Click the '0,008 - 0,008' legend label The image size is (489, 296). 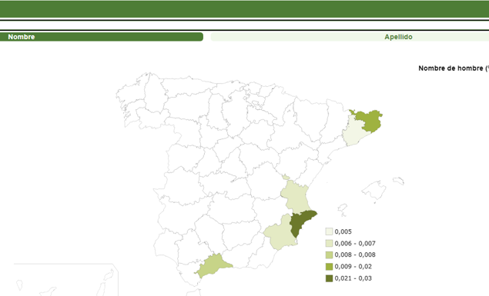coord(355,255)
